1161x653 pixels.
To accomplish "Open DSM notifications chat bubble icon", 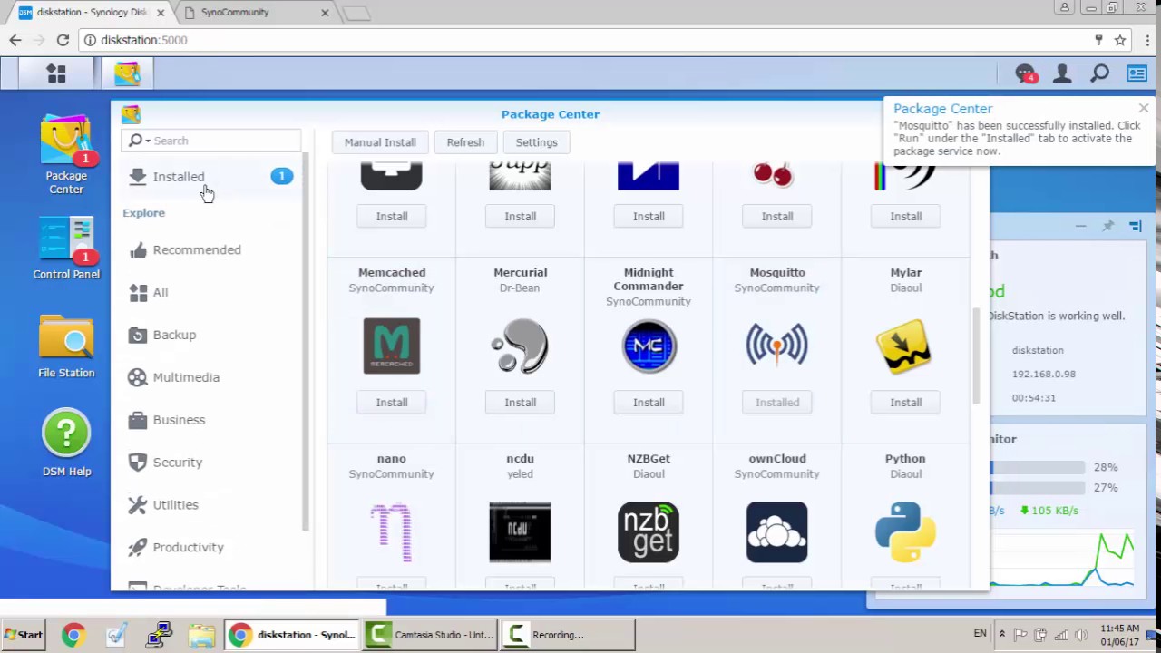I will [1025, 73].
